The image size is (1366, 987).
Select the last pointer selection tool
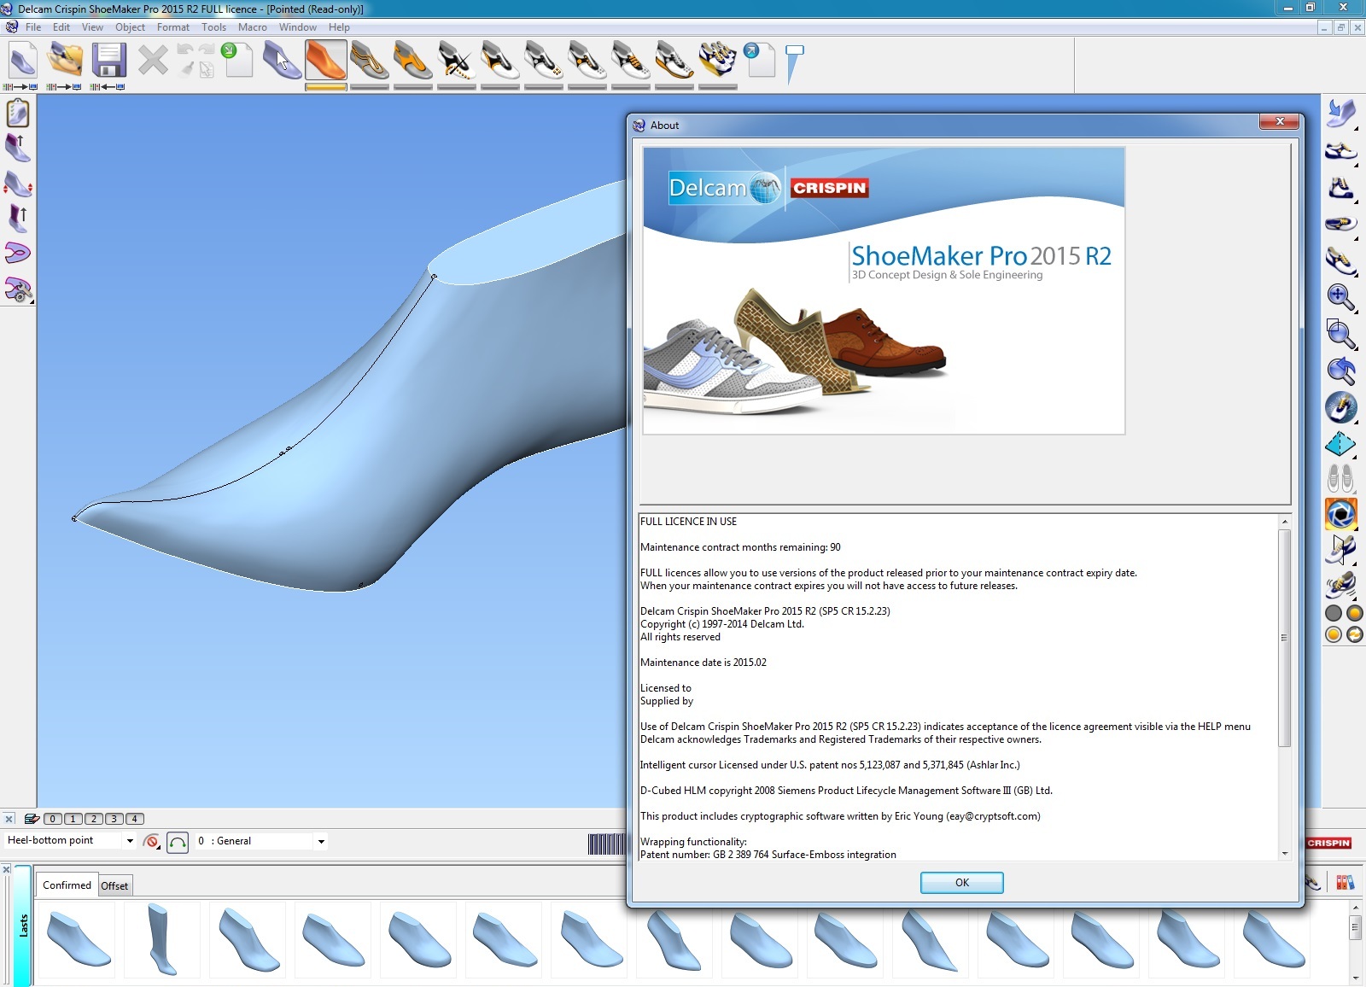coord(282,61)
